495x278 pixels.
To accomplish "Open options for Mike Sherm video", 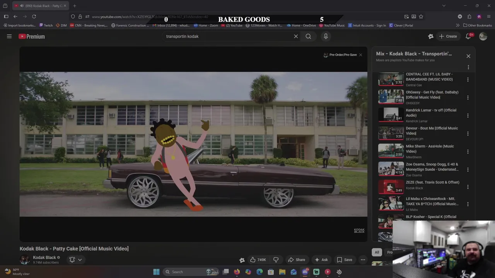I will click(468, 152).
